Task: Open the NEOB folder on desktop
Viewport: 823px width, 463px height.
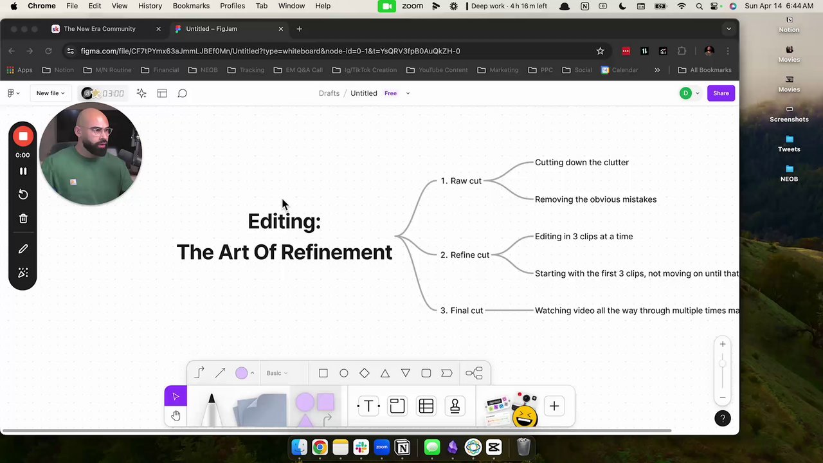Action: pos(789,172)
